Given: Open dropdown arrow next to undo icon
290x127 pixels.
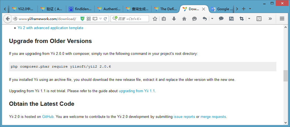Looking at the screenshot, I should (212, 19).
